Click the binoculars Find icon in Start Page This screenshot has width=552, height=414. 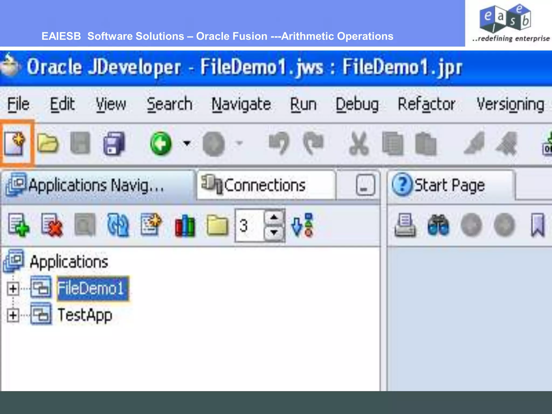pyautogui.click(x=438, y=225)
